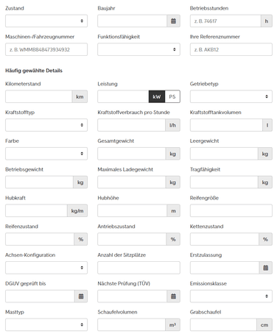Switch Leistung unit to PS

pos(172,96)
